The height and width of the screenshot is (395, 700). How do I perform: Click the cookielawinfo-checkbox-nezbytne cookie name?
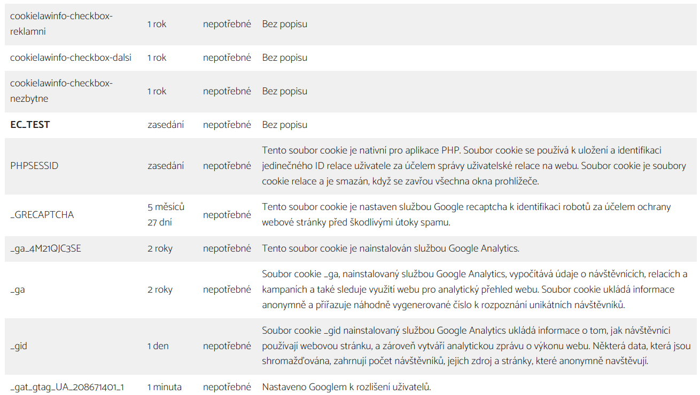61,91
